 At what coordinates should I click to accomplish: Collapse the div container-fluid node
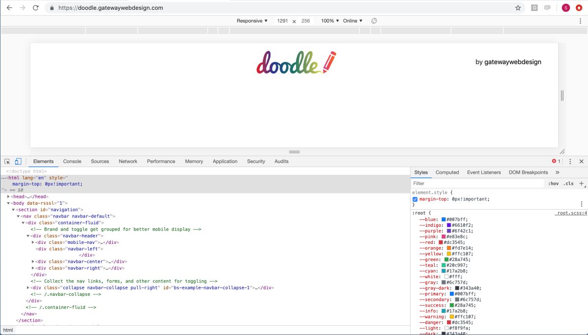24,223
